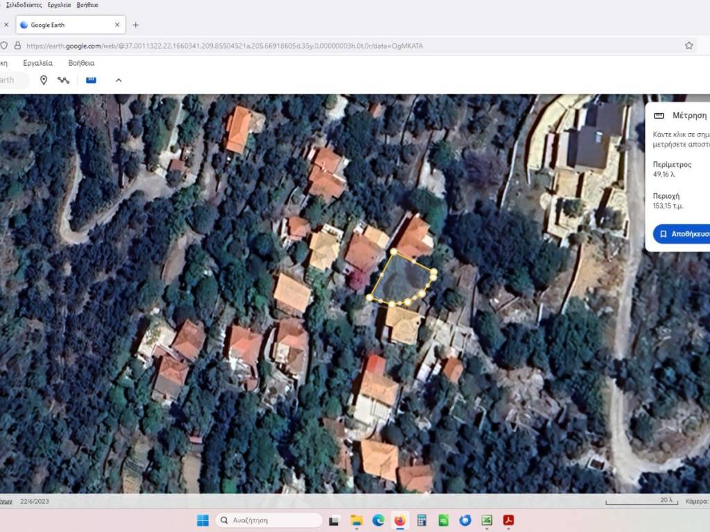Open the Βοήθεια menu in Google Earth
The height and width of the screenshot is (532, 710).
(x=81, y=63)
